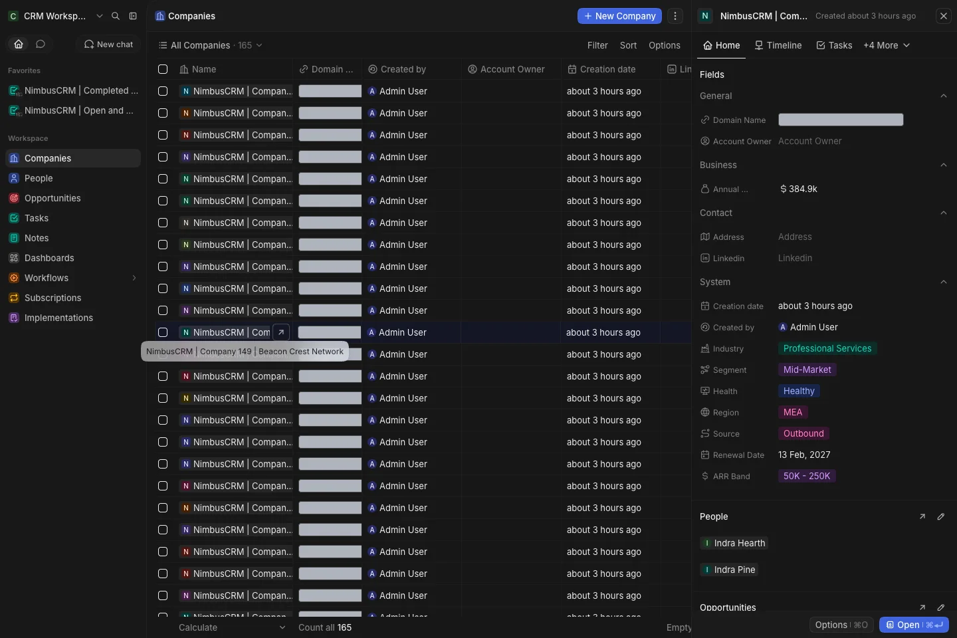Check the first company row checkbox
The width and height of the screenshot is (957, 638).
pos(163,91)
